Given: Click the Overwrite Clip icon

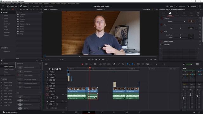Looking at the screenshot, I should click(x=105, y=64).
